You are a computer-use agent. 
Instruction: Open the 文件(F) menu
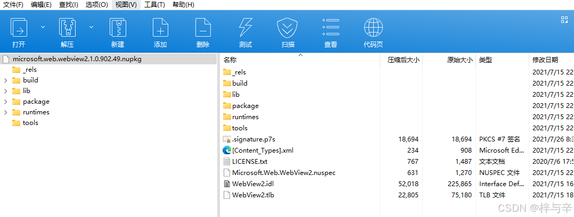[13, 5]
